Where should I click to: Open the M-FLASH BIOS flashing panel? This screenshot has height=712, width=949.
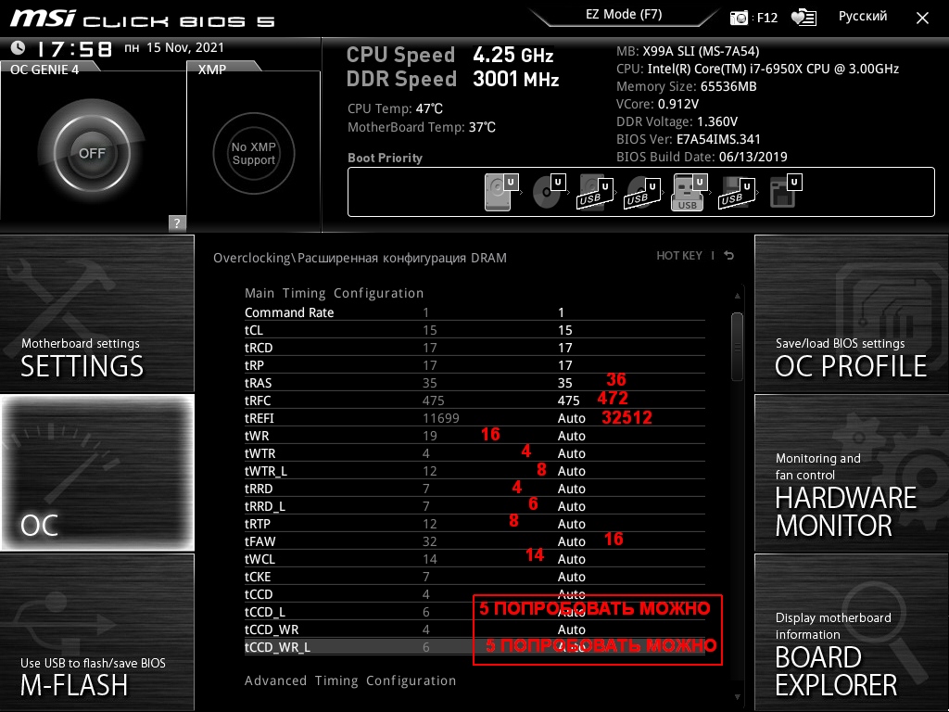[x=96, y=632]
